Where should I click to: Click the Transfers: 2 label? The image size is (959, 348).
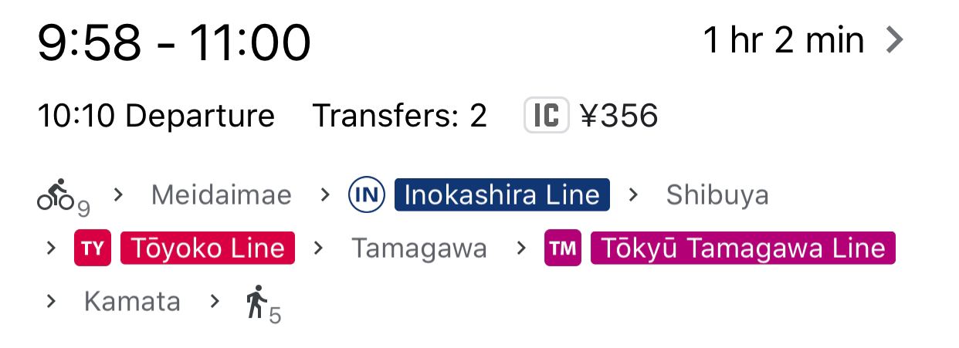point(400,116)
